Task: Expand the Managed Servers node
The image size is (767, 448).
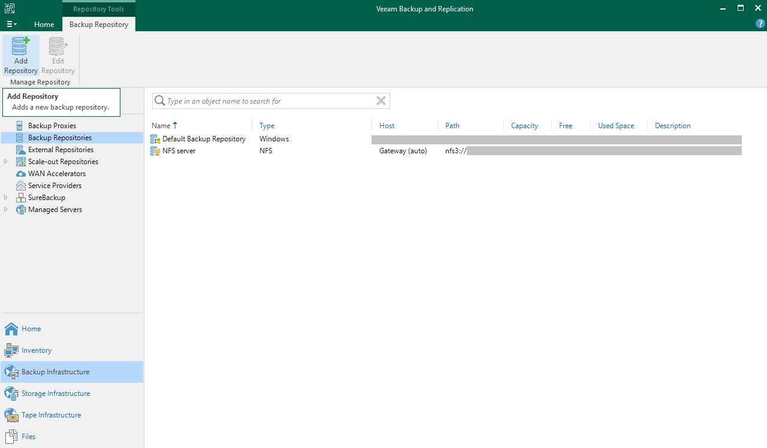Action: click(5, 209)
